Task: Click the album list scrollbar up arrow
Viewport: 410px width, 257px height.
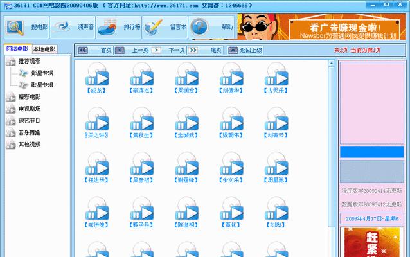Action: tap(332, 64)
